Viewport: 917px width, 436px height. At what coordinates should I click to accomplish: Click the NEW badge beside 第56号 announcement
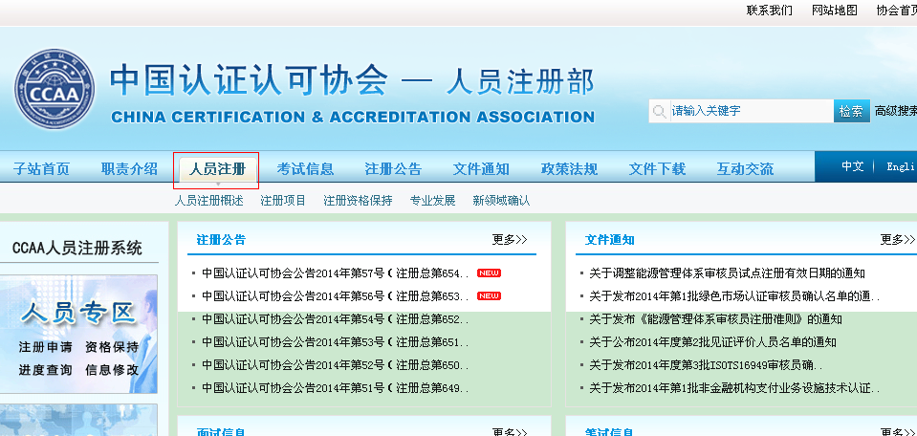coord(489,295)
